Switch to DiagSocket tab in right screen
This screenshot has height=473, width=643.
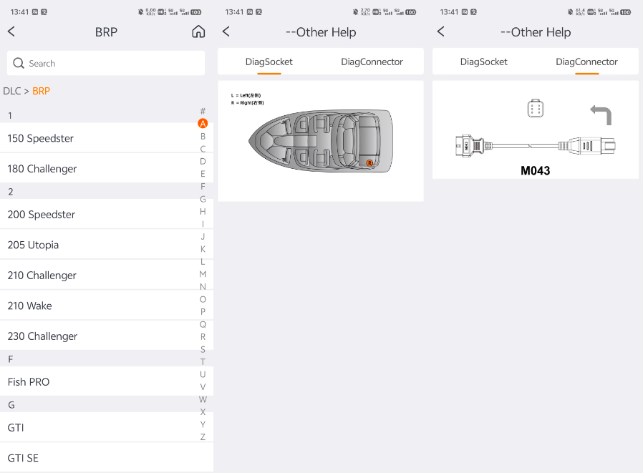[484, 62]
